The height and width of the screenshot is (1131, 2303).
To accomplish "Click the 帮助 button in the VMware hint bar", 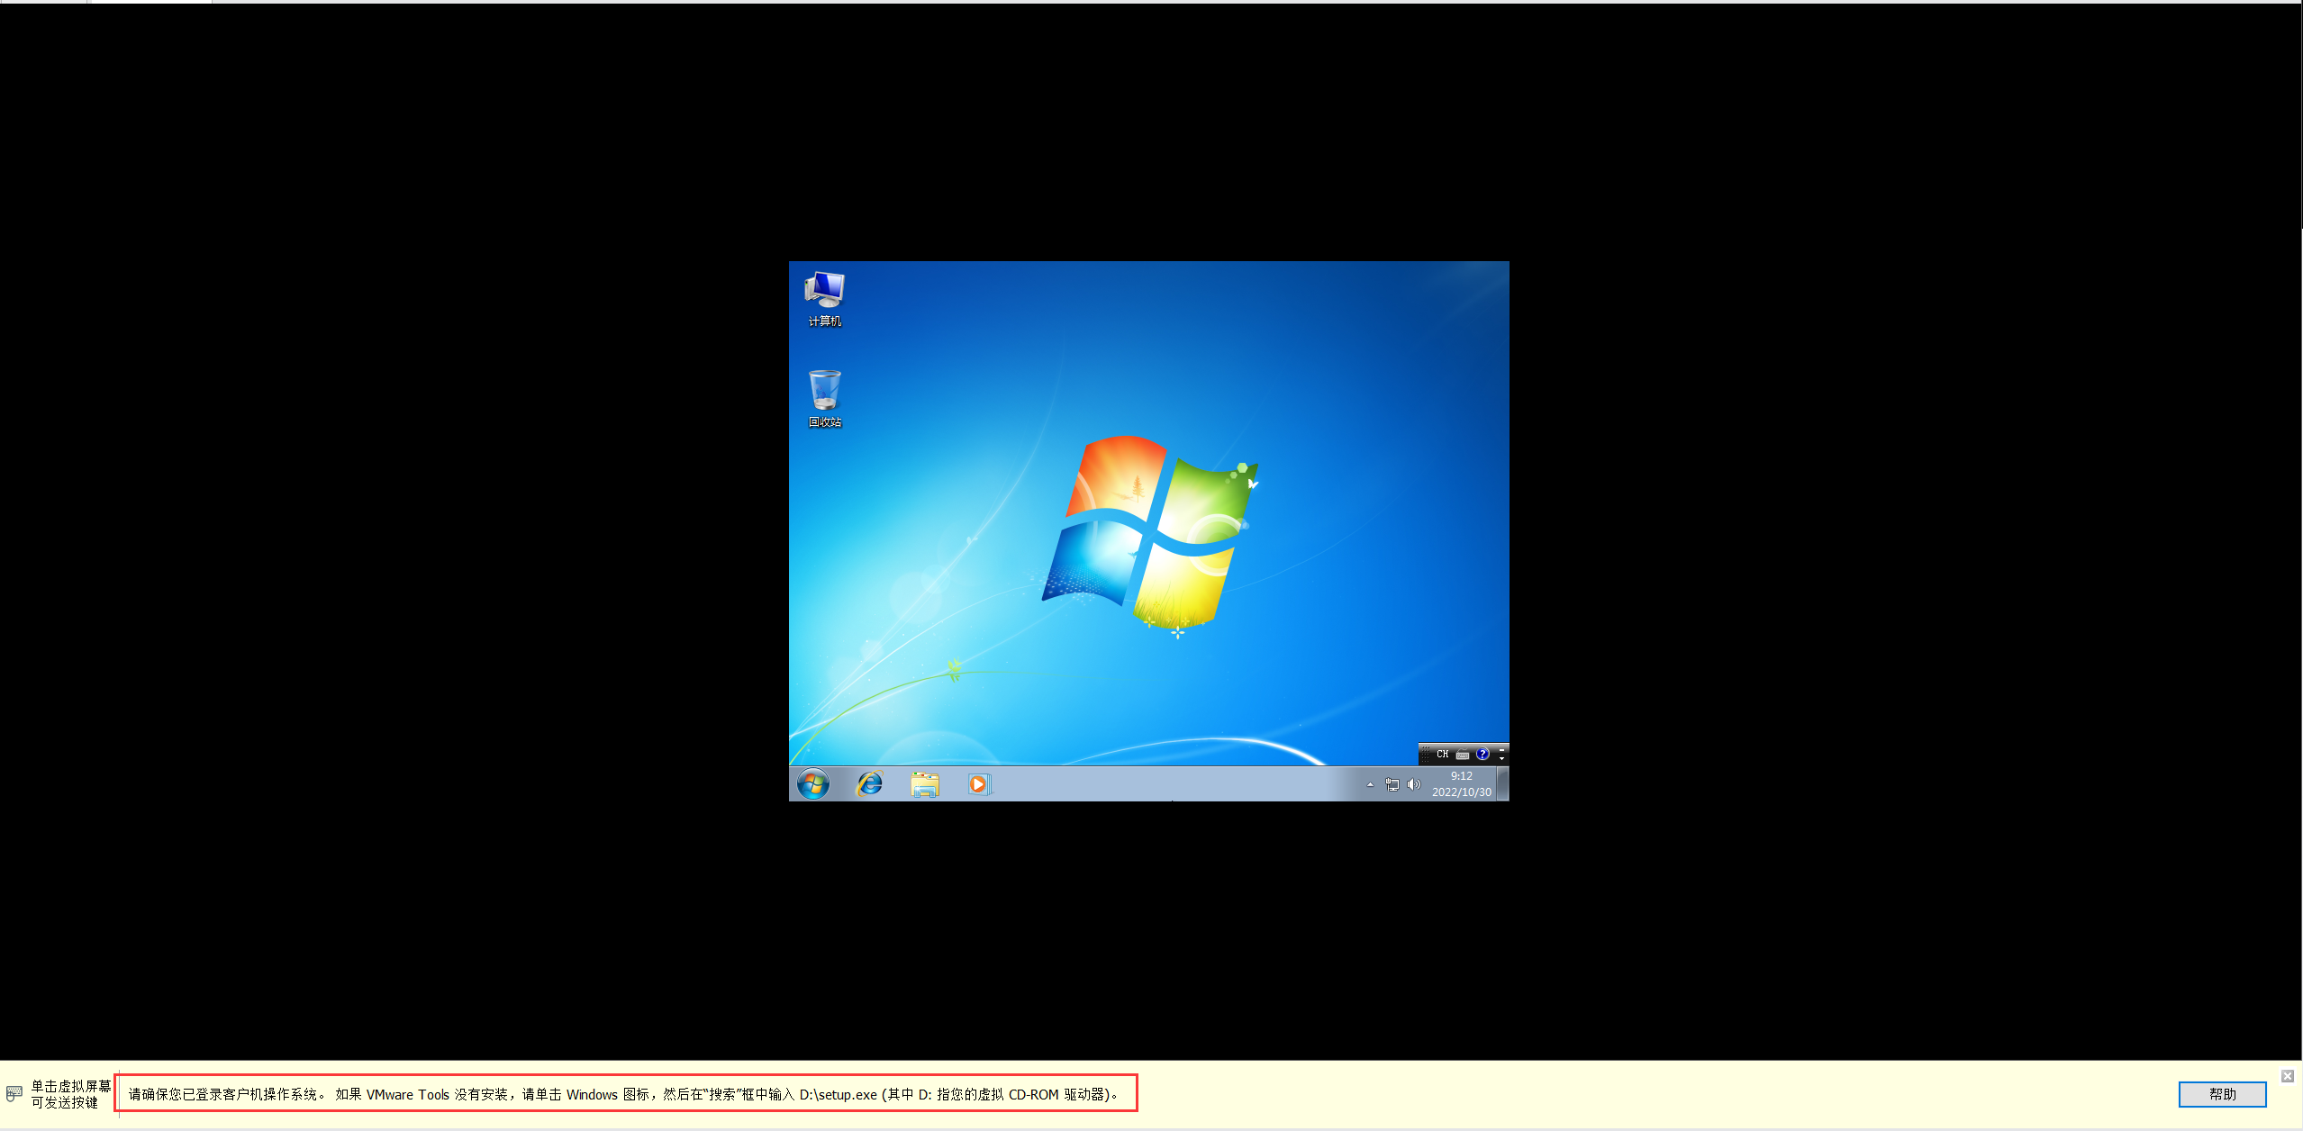I will [2222, 1094].
